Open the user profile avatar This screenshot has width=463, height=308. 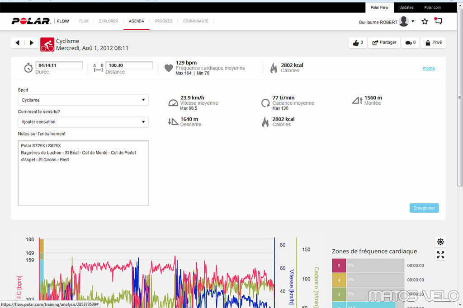pos(403,21)
